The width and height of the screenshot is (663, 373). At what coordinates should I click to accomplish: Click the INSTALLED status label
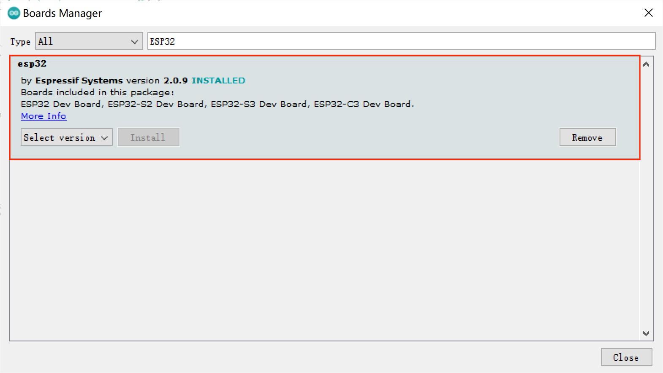click(x=218, y=81)
